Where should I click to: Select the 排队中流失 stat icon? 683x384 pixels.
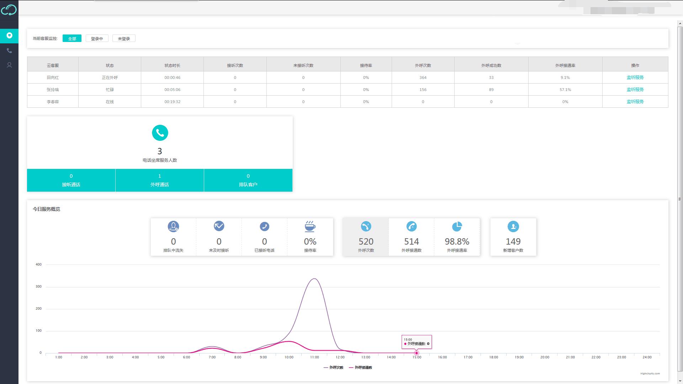coord(173,226)
